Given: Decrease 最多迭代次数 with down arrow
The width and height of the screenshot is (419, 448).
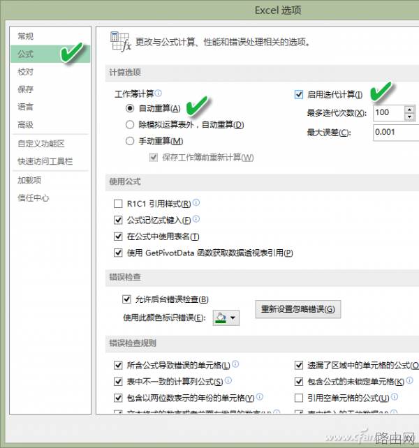Looking at the screenshot, I should click(x=409, y=117).
